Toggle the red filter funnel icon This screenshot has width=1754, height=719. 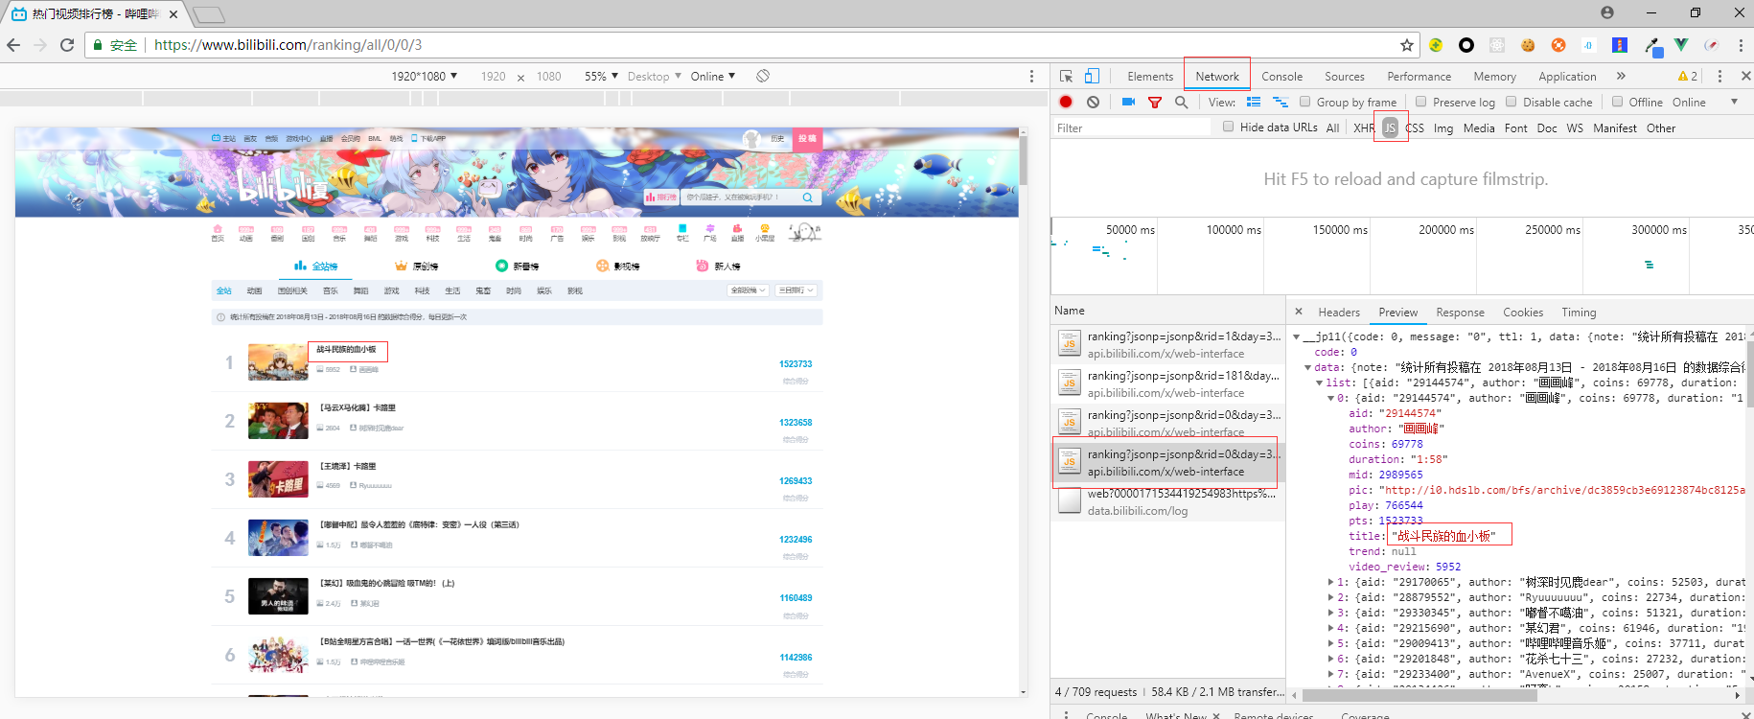click(x=1155, y=102)
